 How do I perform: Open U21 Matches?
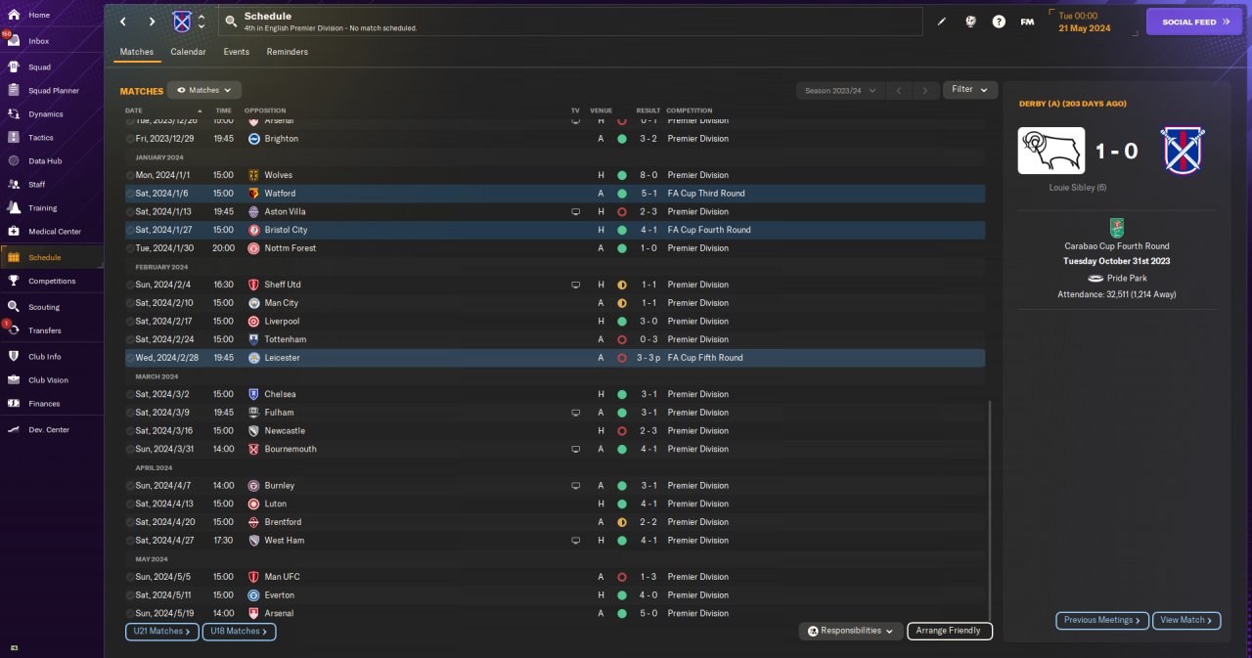[162, 632]
